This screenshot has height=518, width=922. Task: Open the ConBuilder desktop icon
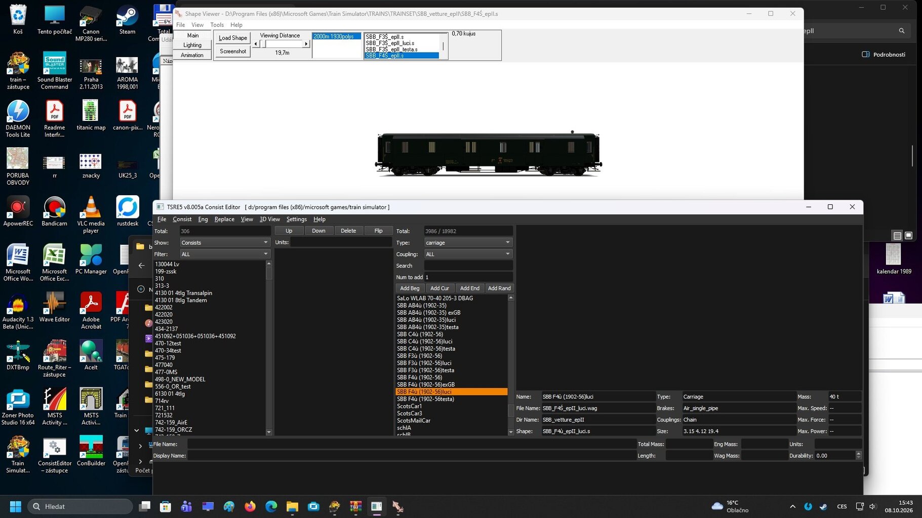(x=91, y=451)
